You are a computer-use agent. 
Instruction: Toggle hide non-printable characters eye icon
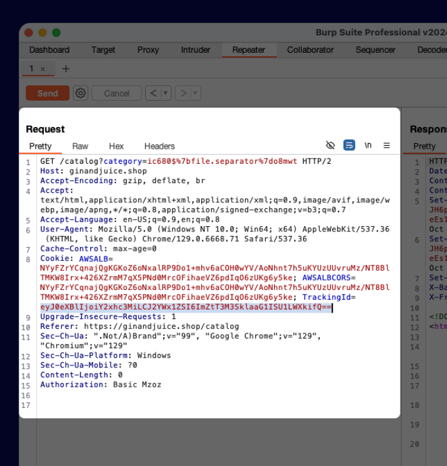[330, 145]
